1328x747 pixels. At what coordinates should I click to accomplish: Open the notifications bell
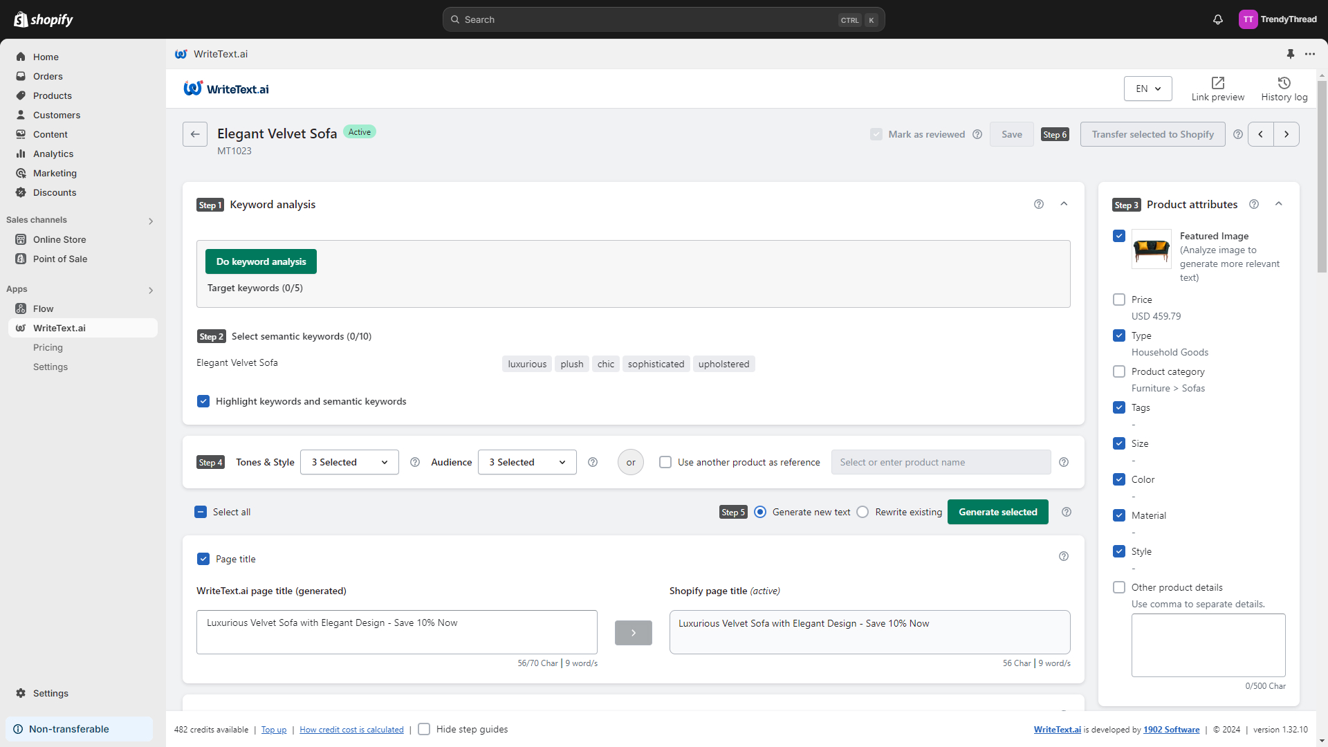(1217, 19)
